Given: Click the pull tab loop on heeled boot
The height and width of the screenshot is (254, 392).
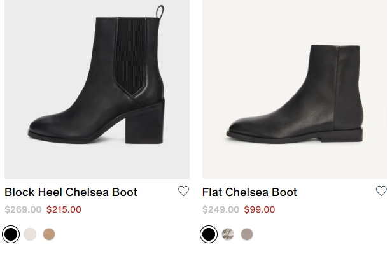Looking at the screenshot, I should (160, 11).
